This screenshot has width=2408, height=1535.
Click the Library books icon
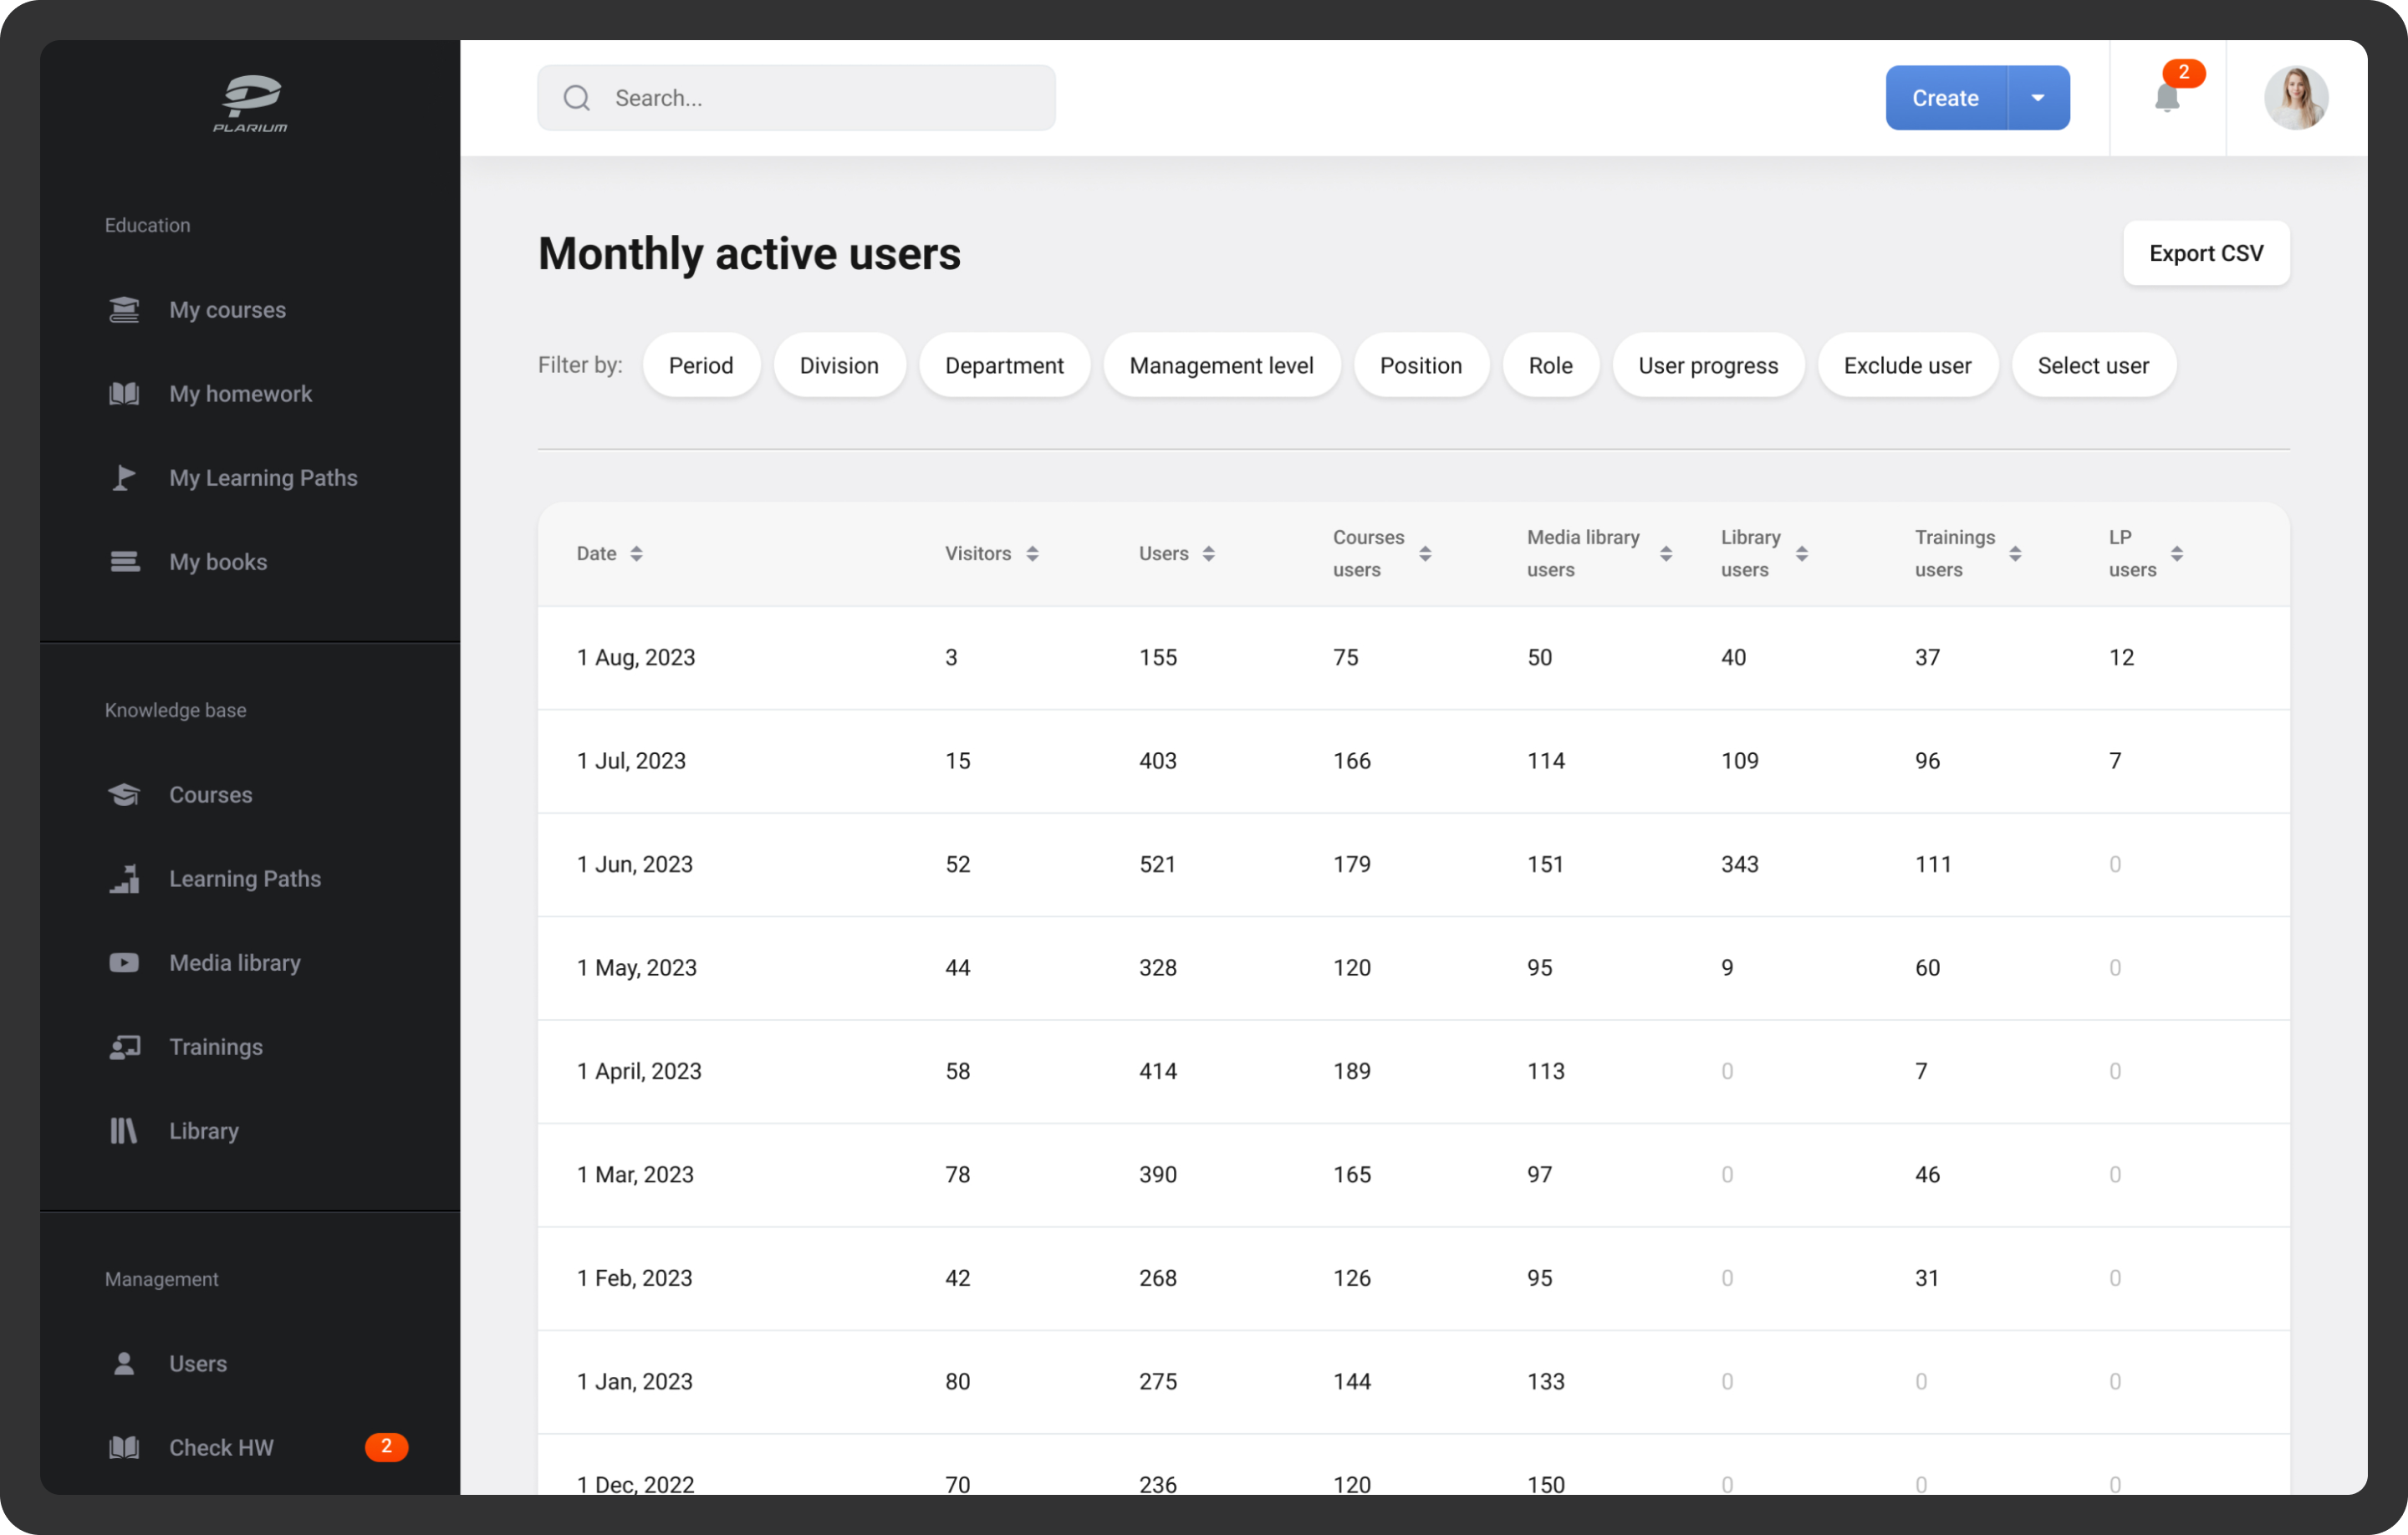tap(124, 1131)
